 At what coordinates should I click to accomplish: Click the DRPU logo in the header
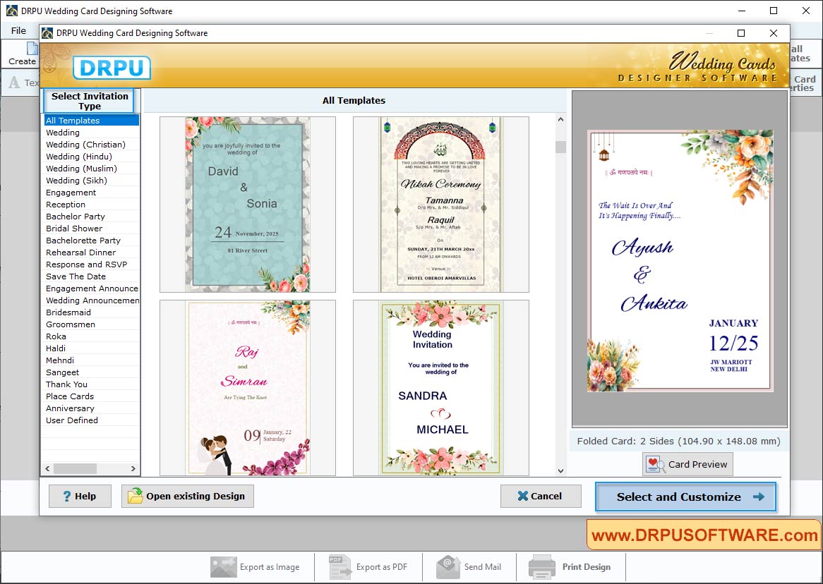click(111, 67)
